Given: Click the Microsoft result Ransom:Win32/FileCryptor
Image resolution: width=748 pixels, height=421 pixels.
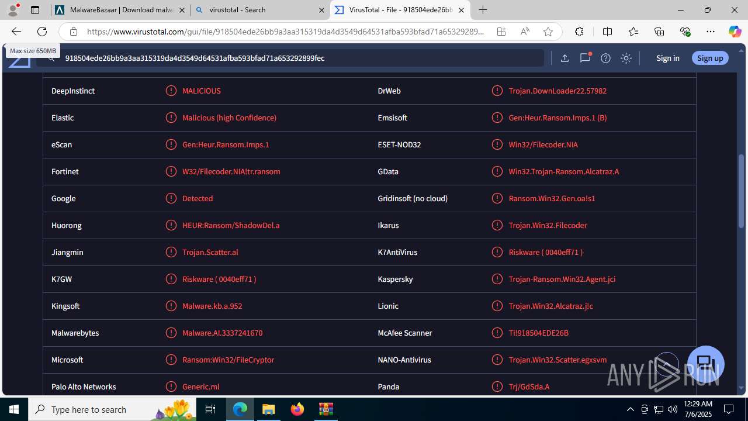Looking at the screenshot, I should click(x=228, y=360).
